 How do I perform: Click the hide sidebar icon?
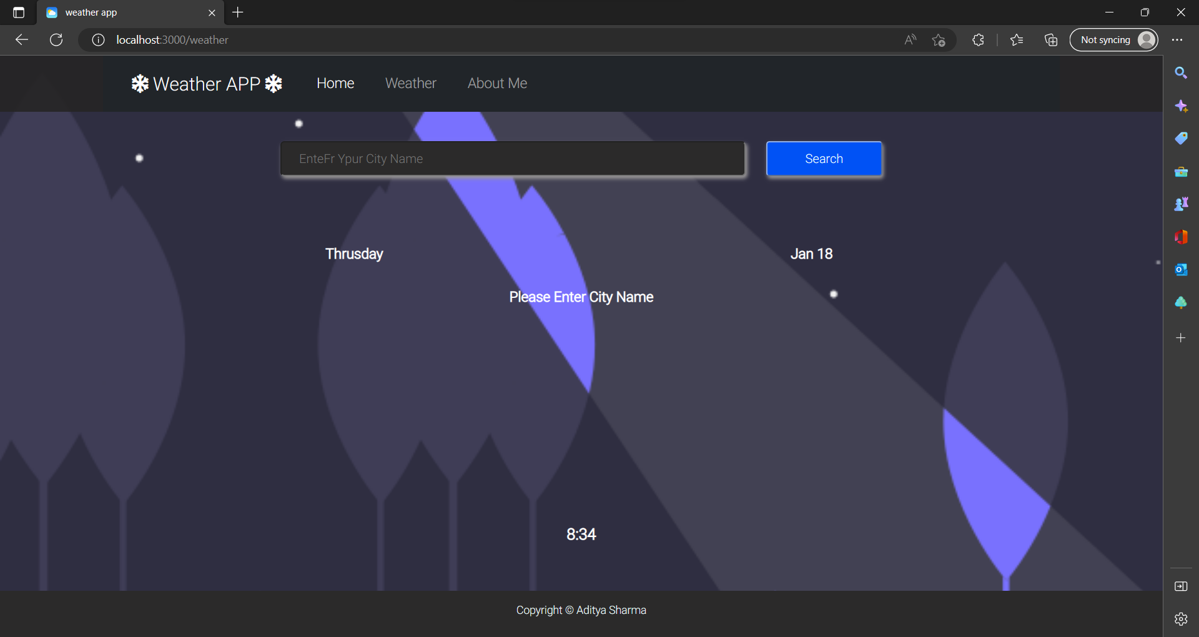click(1180, 586)
